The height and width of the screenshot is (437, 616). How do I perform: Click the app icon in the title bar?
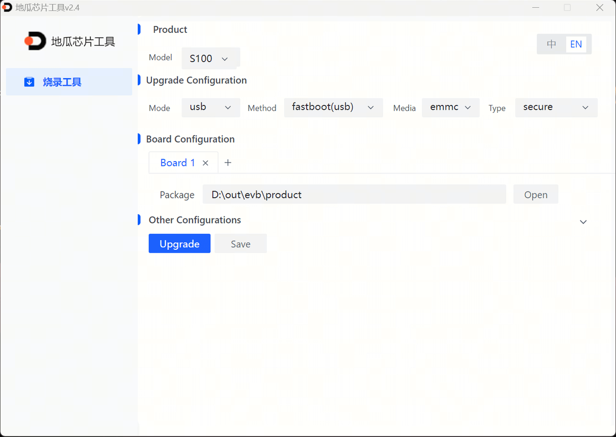point(7,7)
